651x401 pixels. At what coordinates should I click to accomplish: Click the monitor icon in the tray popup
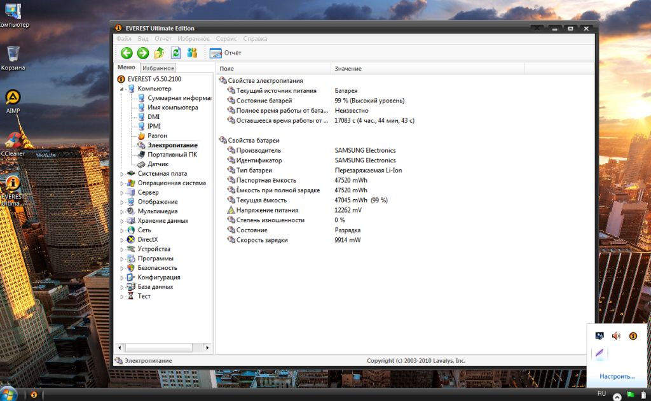pos(600,336)
